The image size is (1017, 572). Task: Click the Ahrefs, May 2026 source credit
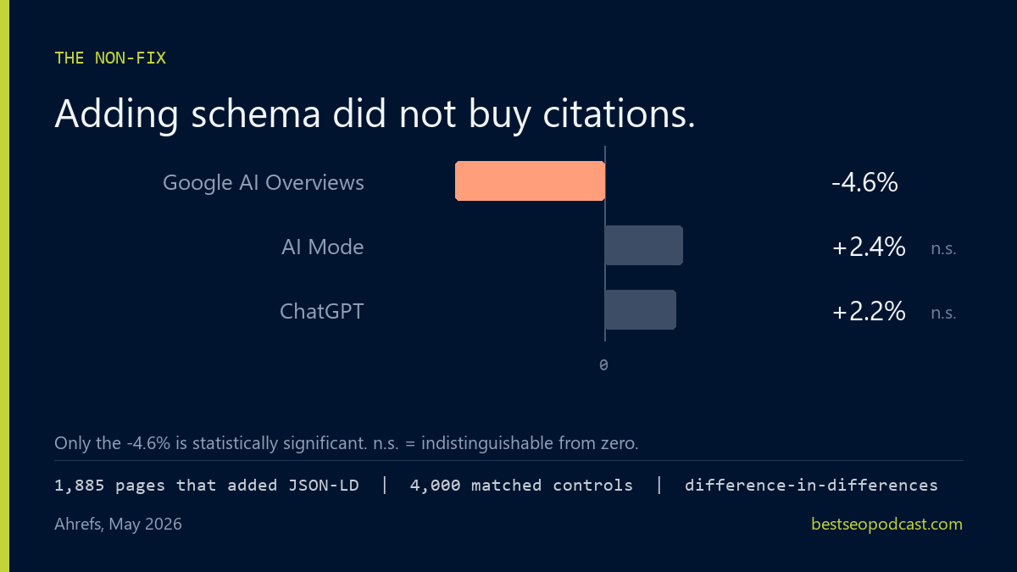(118, 525)
